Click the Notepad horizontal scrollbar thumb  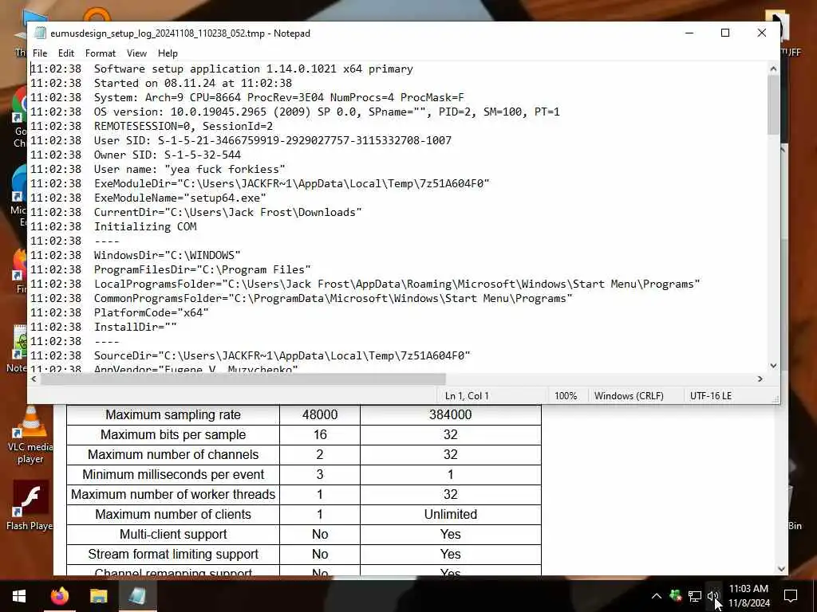coord(243,379)
